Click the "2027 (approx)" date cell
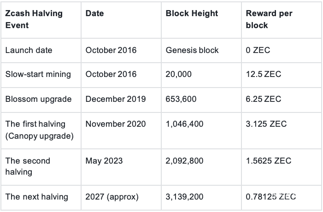The image size is (323, 212). point(111,197)
